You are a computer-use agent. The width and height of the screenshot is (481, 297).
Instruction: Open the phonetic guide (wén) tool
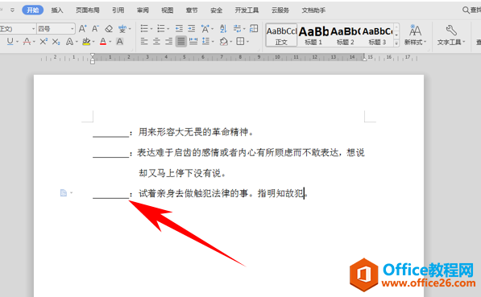pos(122,29)
